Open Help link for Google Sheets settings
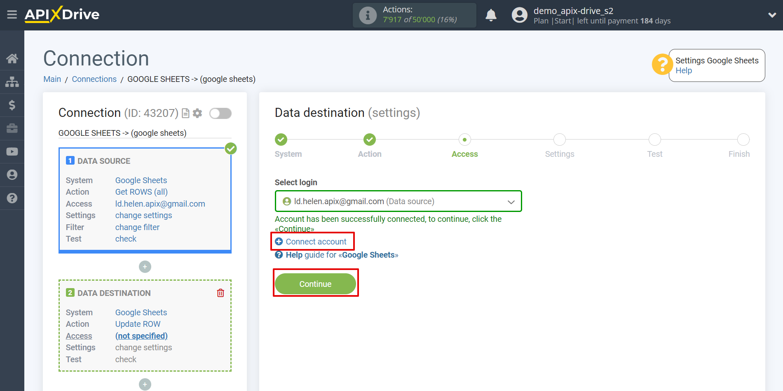 point(684,70)
